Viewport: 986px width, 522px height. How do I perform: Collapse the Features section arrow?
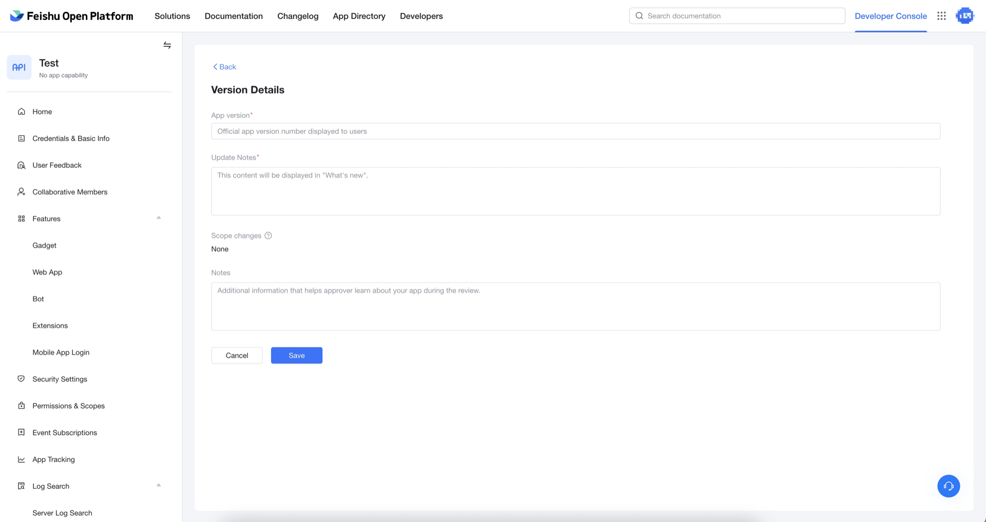click(x=159, y=218)
